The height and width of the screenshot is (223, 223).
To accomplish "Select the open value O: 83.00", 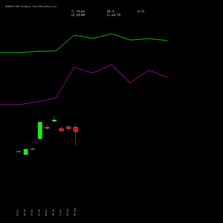I will [x=78, y=15].
